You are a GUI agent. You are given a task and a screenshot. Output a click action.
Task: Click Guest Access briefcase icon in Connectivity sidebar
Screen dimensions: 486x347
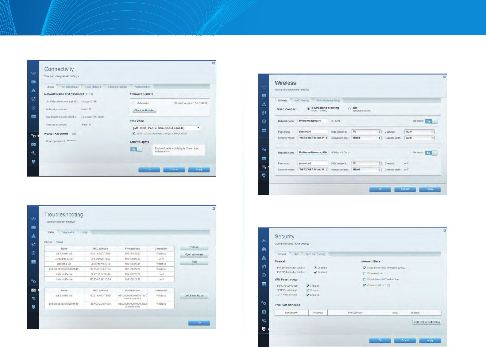point(33,82)
